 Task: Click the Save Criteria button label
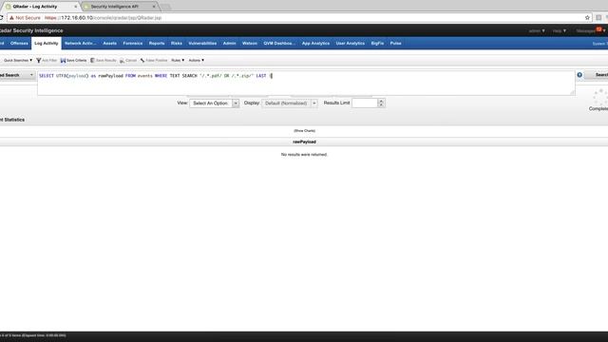click(x=76, y=61)
